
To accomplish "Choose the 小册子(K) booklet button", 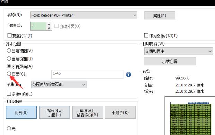I will [120, 112].
